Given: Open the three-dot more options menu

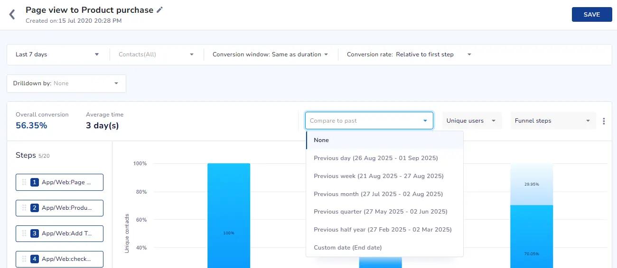Looking at the screenshot, I should (x=604, y=121).
